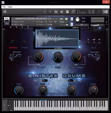The height and width of the screenshot is (113, 111).
Task: Adjust the center blue knob below the LCD display
Action: [58, 56]
